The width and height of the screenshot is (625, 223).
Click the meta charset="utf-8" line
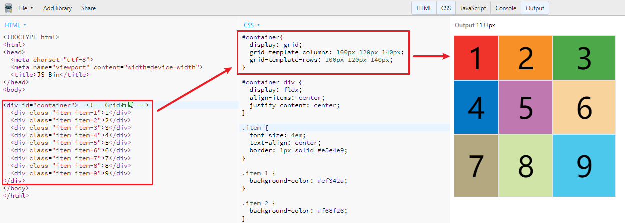pos(52,60)
